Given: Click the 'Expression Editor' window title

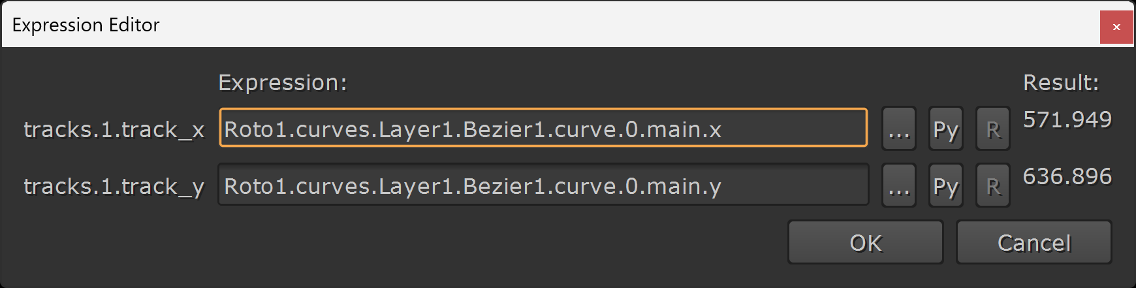Looking at the screenshot, I should pyautogui.click(x=86, y=25).
